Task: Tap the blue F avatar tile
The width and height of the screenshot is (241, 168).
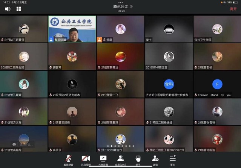Action: pyautogui.click(x=217, y=84)
